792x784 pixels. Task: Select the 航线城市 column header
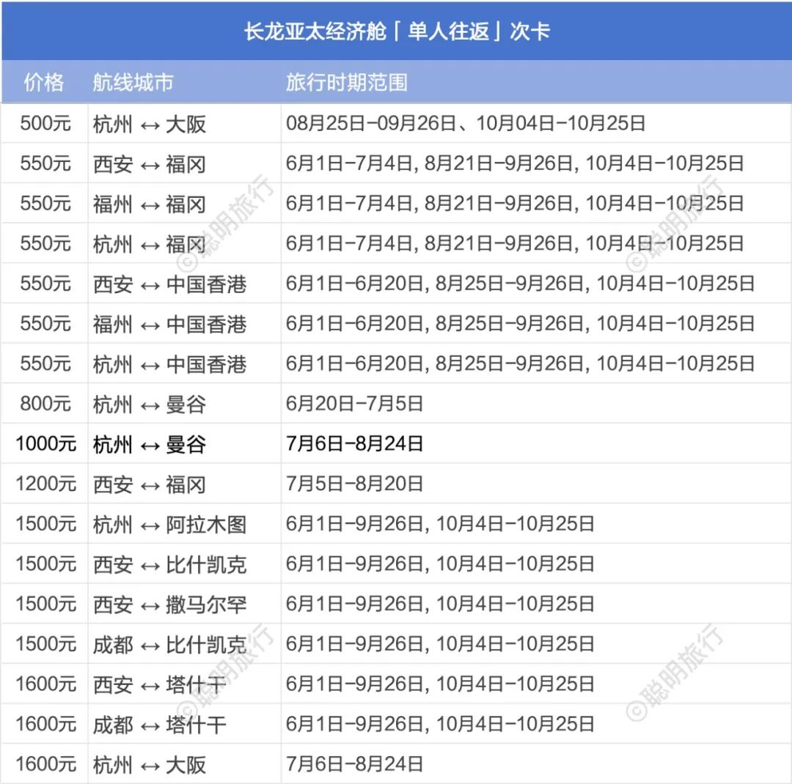[x=133, y=82]
